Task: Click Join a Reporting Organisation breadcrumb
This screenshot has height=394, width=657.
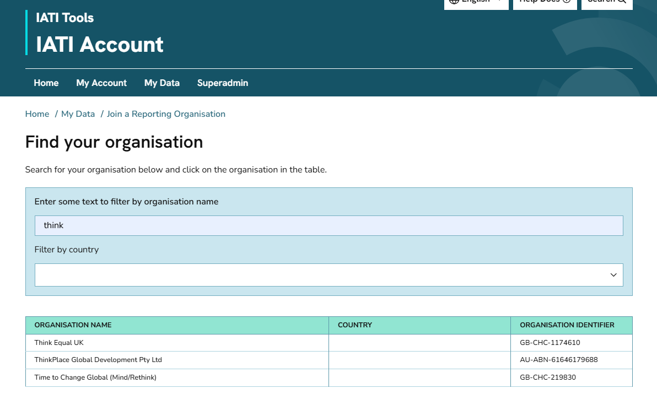Action: (x=166, y=114)
